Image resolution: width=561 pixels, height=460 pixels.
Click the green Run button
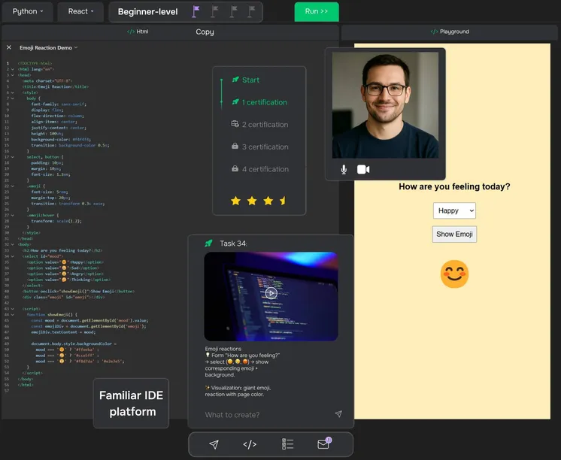(317, 11)
